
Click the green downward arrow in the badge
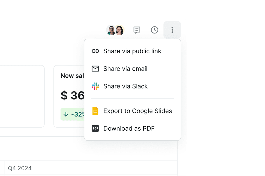pyautogui.click(x=65, y=114)
